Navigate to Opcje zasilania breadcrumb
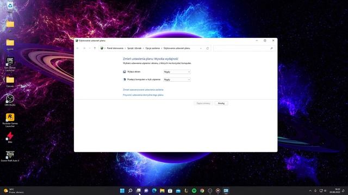 [152, 48]
